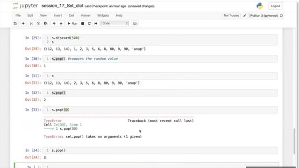
Task: Click the Out[30]: prompt label
Action: point(33,66)
